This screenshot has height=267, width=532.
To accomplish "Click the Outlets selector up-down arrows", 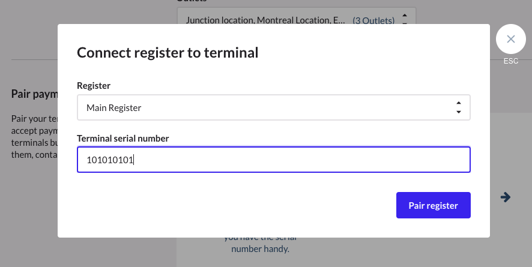I will [x=405, y=19].
